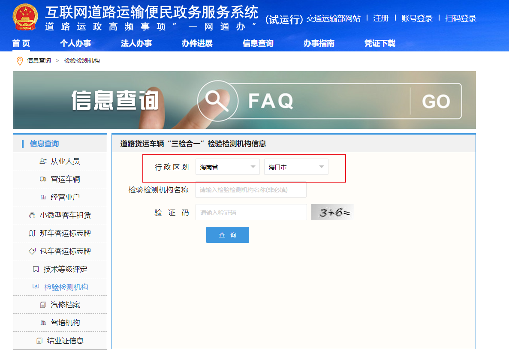
Task: Go to 办事指南 navigation tab
Action: pos(319,43)
